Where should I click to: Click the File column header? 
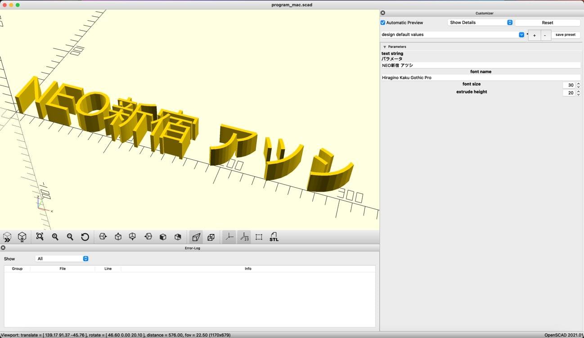(x=63, y=269)
